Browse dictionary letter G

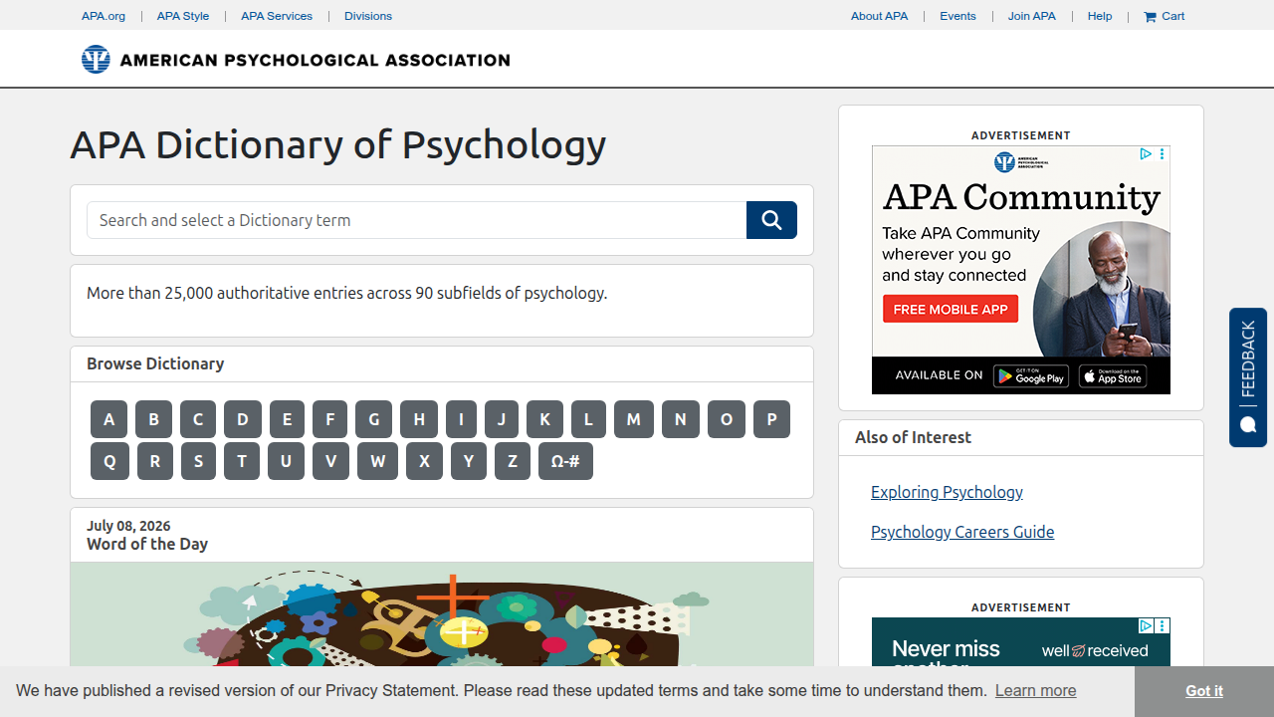pos(373,419)
